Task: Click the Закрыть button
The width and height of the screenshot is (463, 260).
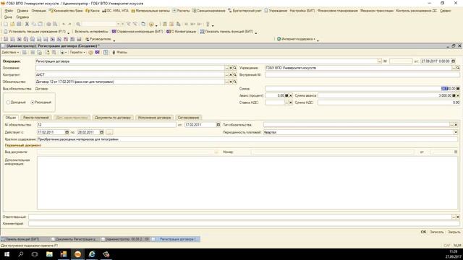Action: pos(454,233)
